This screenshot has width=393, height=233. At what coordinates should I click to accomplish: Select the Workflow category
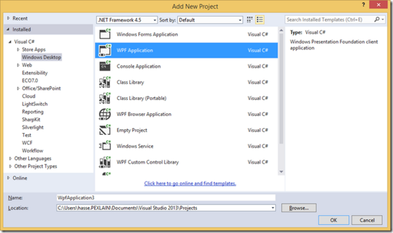tap(33, 151)
